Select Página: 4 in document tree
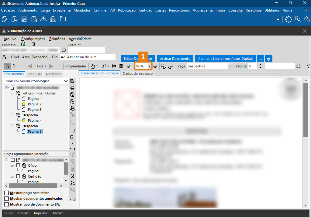This screenshot has width=311, height=218. [x=35, y=121]
